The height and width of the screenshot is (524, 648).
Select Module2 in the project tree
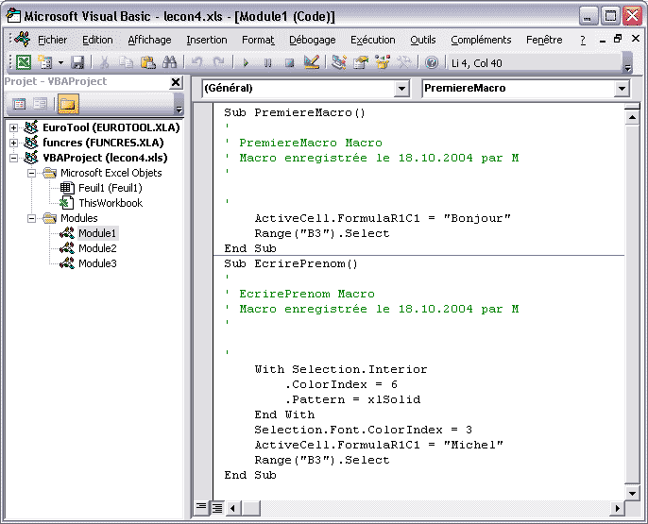tap(97, 248)
